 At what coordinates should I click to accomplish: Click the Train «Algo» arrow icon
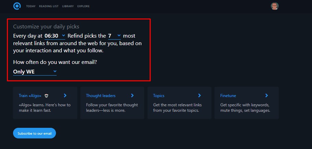coord(65,96)
